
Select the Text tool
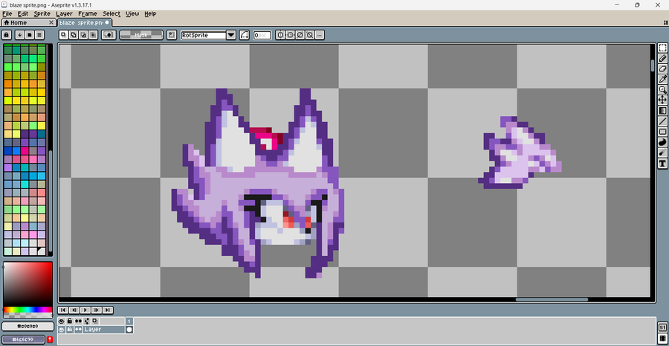pos(662,163)
